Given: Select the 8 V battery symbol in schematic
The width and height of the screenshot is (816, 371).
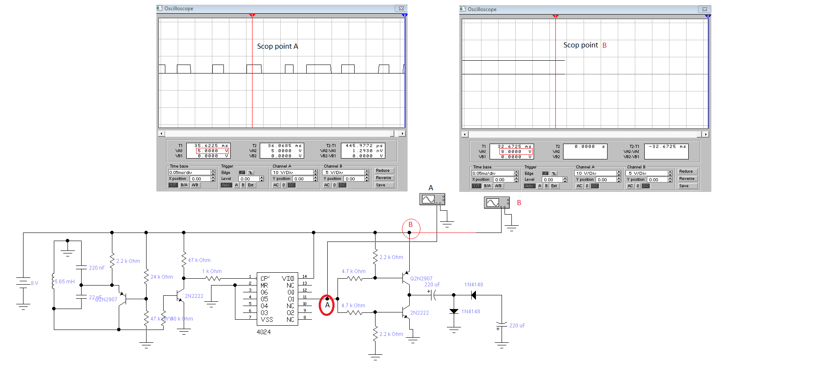Looking at the screenshot, I should (23, 283).
